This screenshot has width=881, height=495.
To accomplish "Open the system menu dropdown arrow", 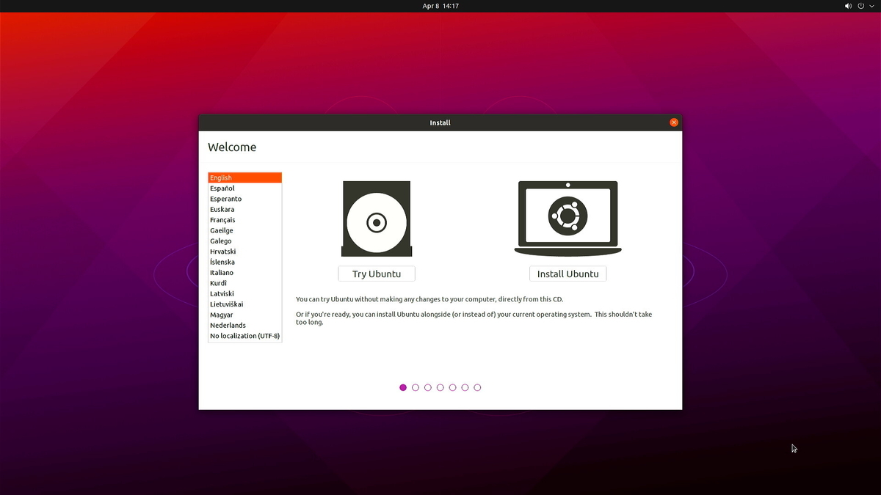I will pyautogui.click(x=871, y=6).
